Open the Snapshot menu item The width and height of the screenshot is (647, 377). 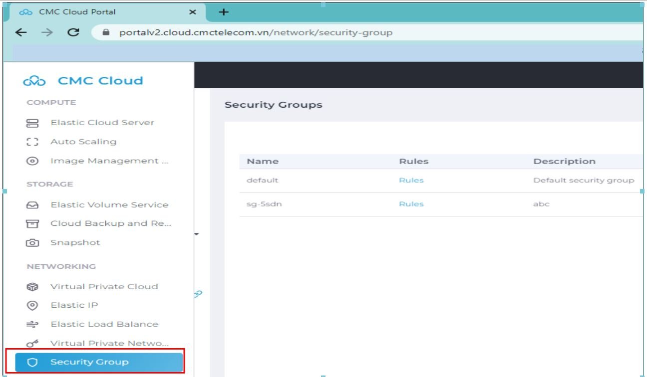(x=75, y=243)
